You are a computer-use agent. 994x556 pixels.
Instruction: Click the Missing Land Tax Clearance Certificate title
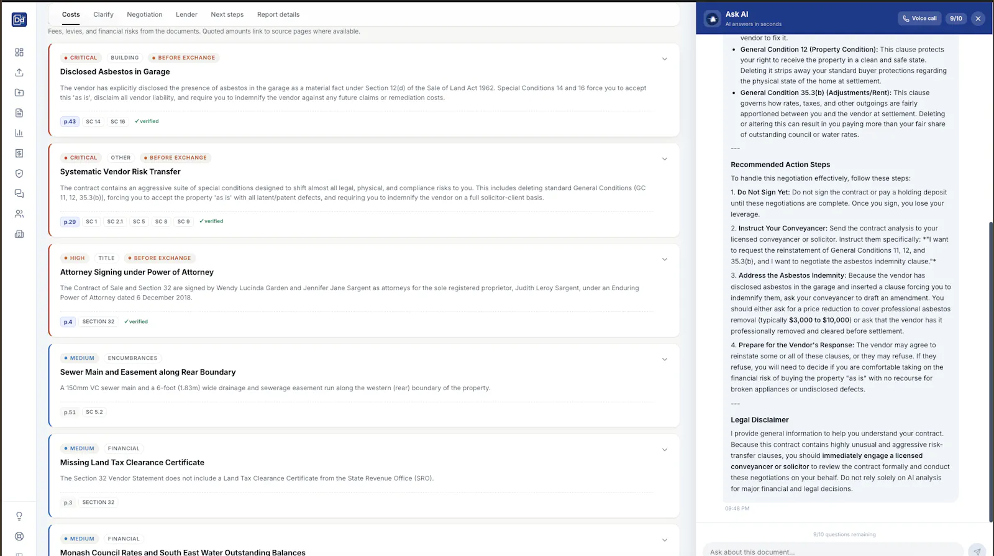pyautogui.click(x=132, y=463)
